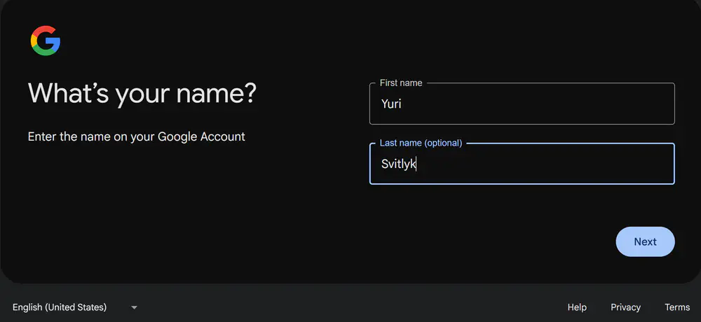Open the Privacy link
The image size is (701, 322).
pyautogui.click(x=625, y=307)
